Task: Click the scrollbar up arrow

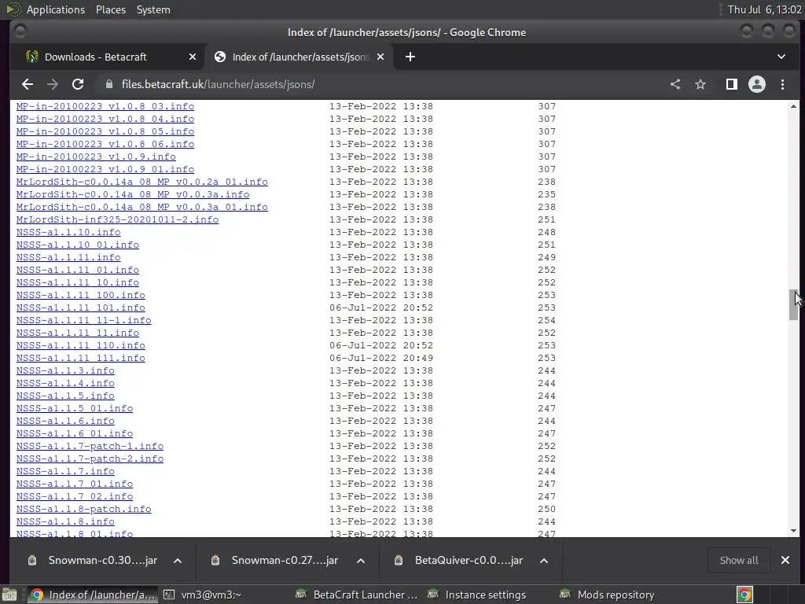Action: 793,106
